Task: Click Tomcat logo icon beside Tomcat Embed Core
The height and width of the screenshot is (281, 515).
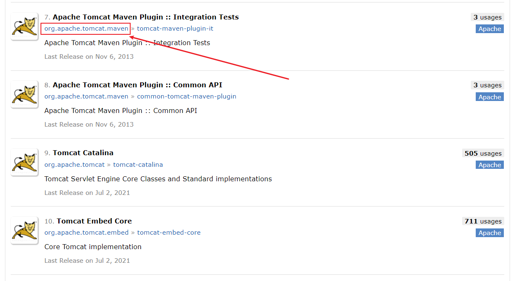Action: [x=24, y=230]
